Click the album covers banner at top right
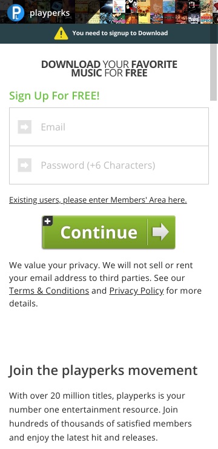218x449 pixels. pyautogui.click(x=159, y=12)
